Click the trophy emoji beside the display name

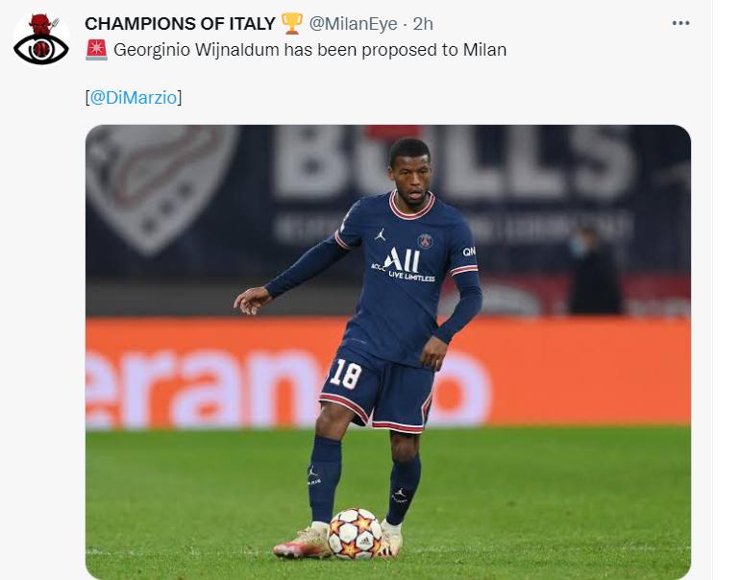coord(291,23)
